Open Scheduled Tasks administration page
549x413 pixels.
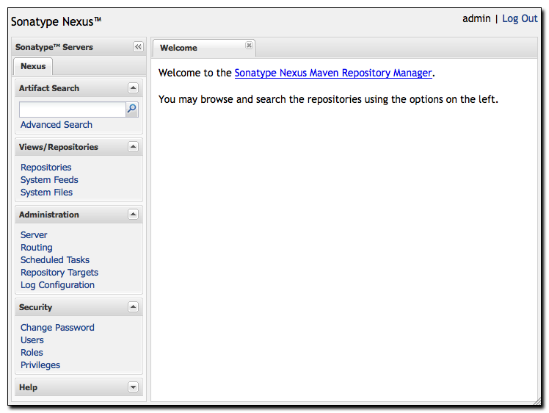point(55,260)
